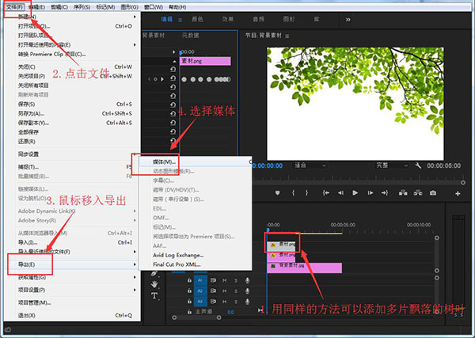
Task: Click the Mark Out brace icon
Action: tap(306, 193)
